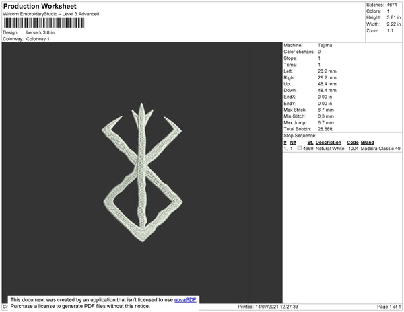Open the novaPDF link
This screenshot has height=312, width=404.
coord(185,300)
